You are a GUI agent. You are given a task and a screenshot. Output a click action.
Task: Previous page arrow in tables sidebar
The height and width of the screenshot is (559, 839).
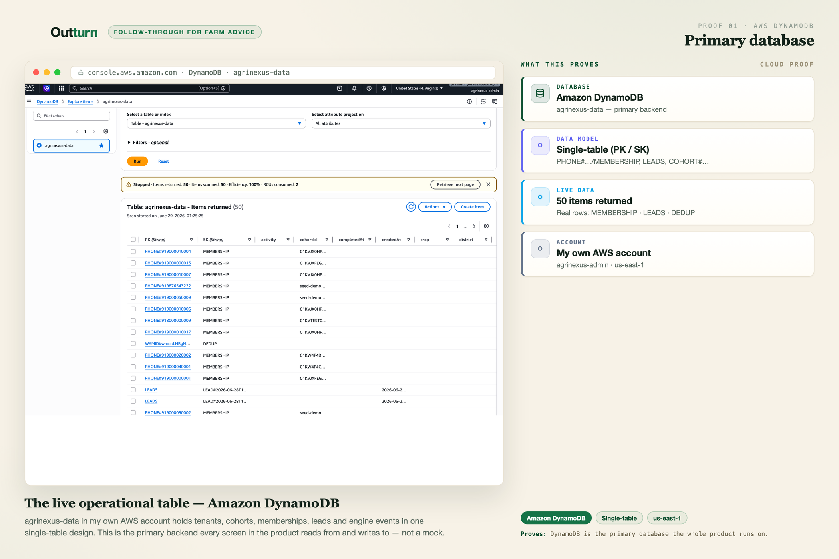(x=77, y=131)
